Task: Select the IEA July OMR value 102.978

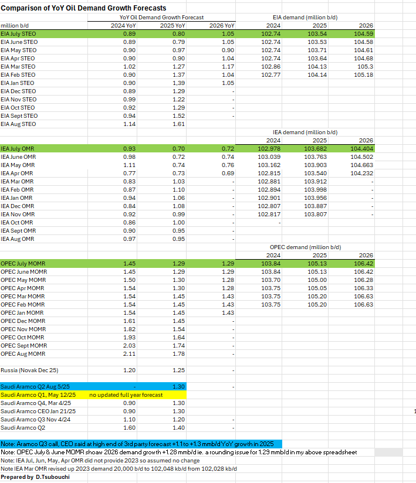Action: pos(269,149)
